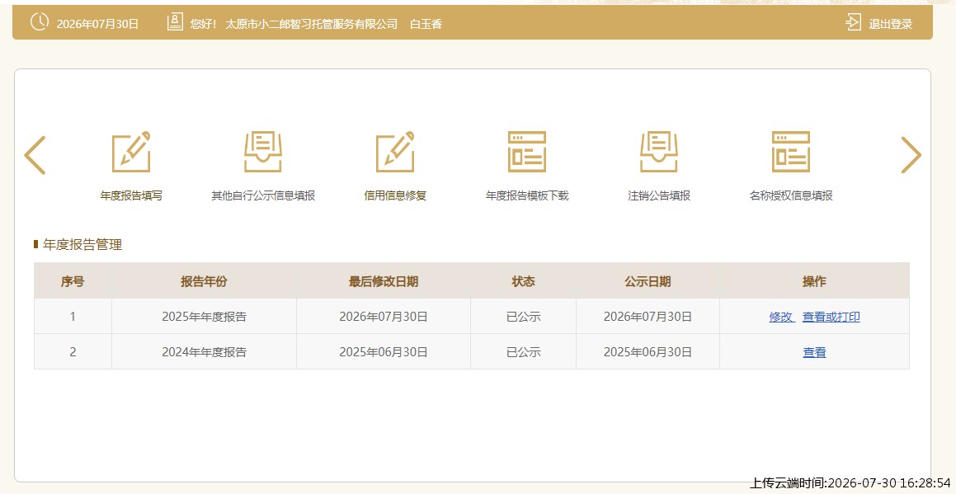Click the 报告年份 column header

coord(204,281)
